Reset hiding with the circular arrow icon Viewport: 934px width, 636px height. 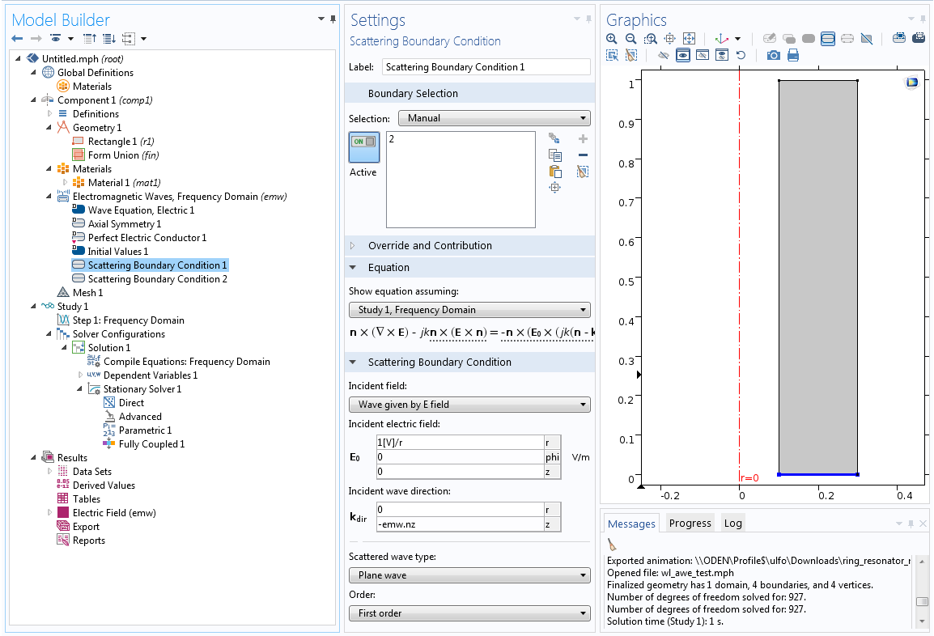click(x=741, y=55)
